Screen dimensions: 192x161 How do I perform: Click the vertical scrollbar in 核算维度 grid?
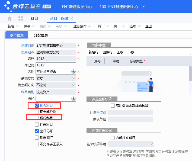point(190,73)
